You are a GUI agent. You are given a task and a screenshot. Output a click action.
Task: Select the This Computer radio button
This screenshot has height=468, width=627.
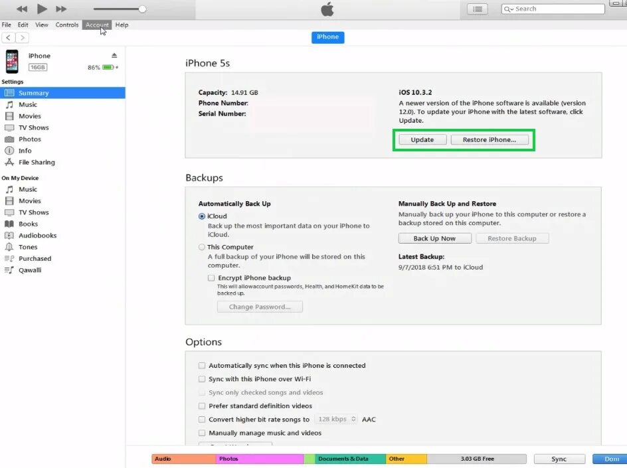point(202,247)
